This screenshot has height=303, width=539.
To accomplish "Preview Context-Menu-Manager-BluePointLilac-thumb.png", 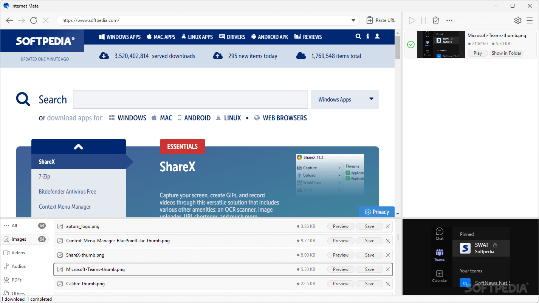I will 341,241.
